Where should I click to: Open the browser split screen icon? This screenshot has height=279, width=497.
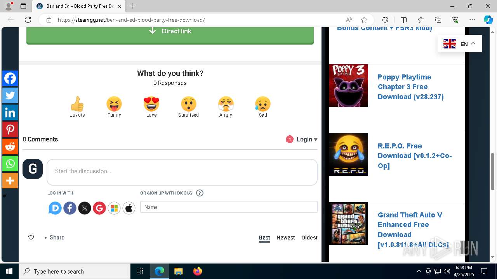tap(403, 20)
